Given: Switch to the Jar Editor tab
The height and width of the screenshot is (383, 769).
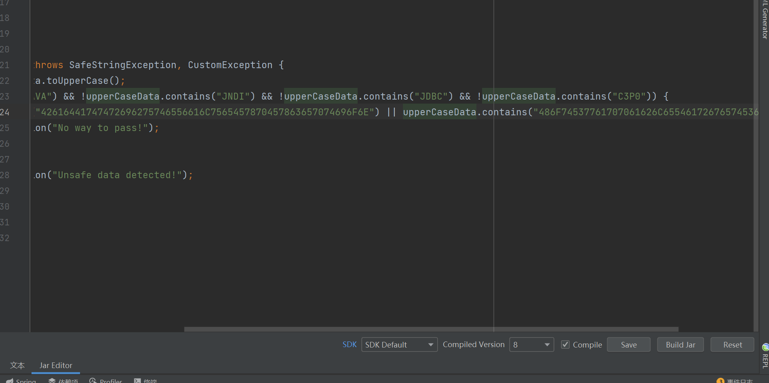Looking at the screenshot, I should (56, 365).
